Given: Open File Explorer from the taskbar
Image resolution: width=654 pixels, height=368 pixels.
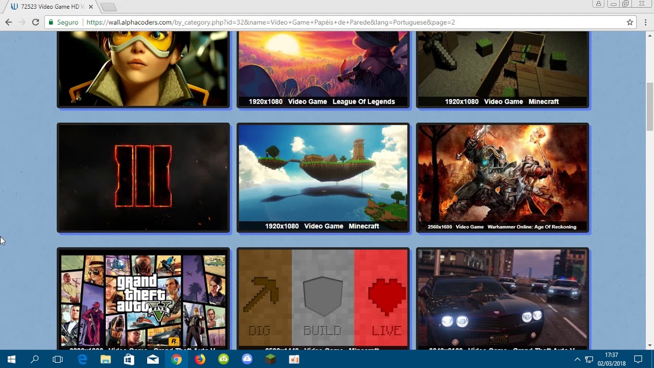Looking at the screenshot, I should coord(105,359).
